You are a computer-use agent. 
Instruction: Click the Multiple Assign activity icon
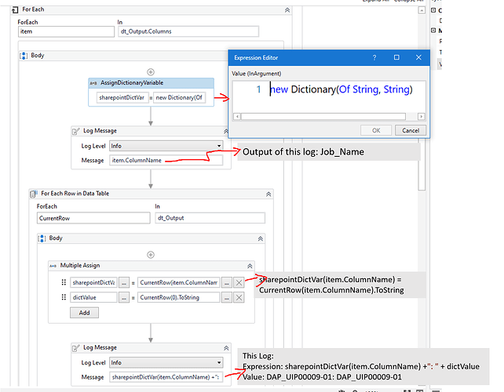click(x=53, y=266)
